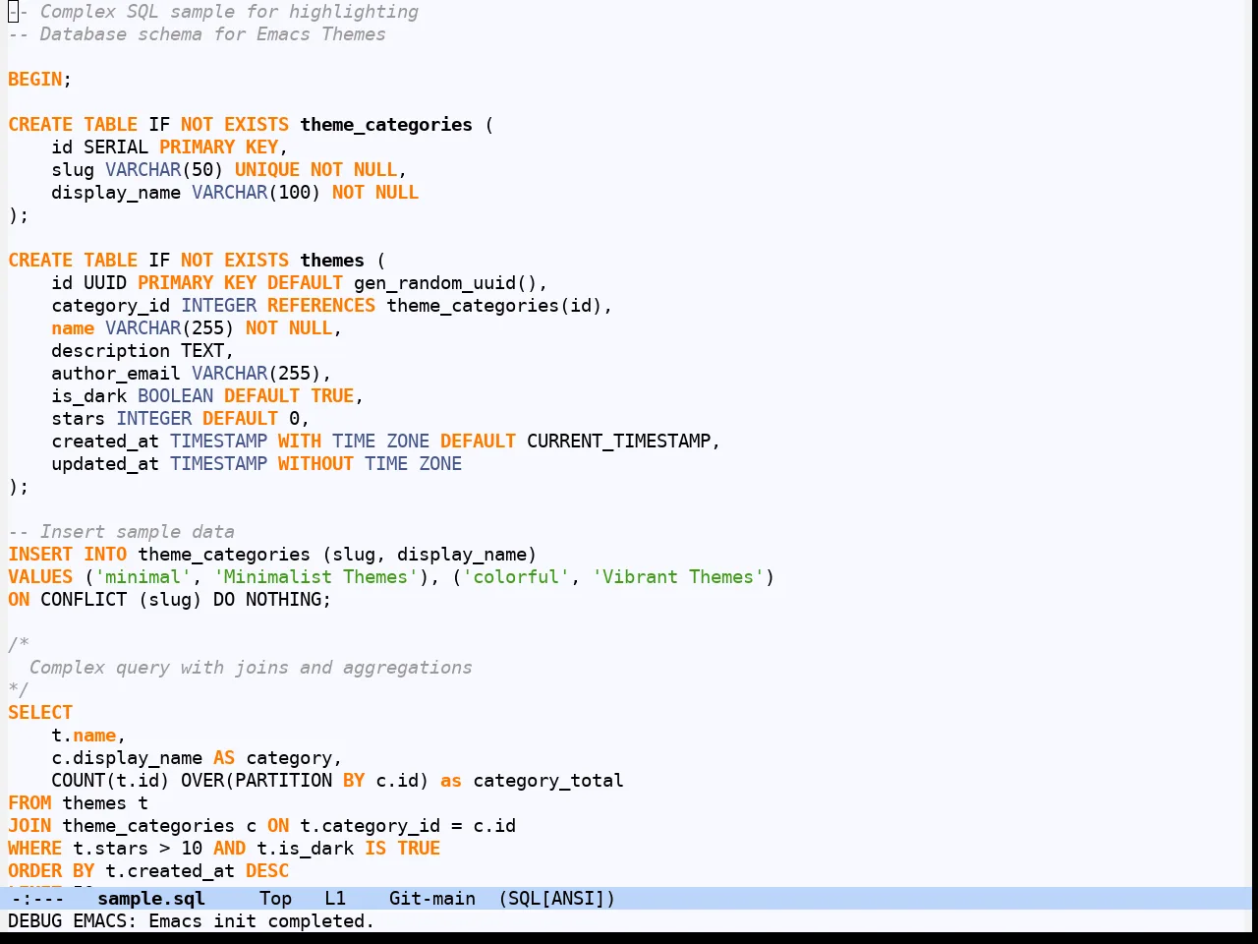Click the updated_at column name
1258x944 pixels.
105,463
